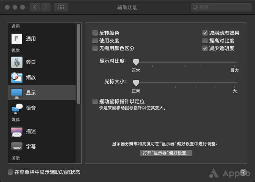Click the forward navigation arrow
Screen dimensions: 255x182
45,7
